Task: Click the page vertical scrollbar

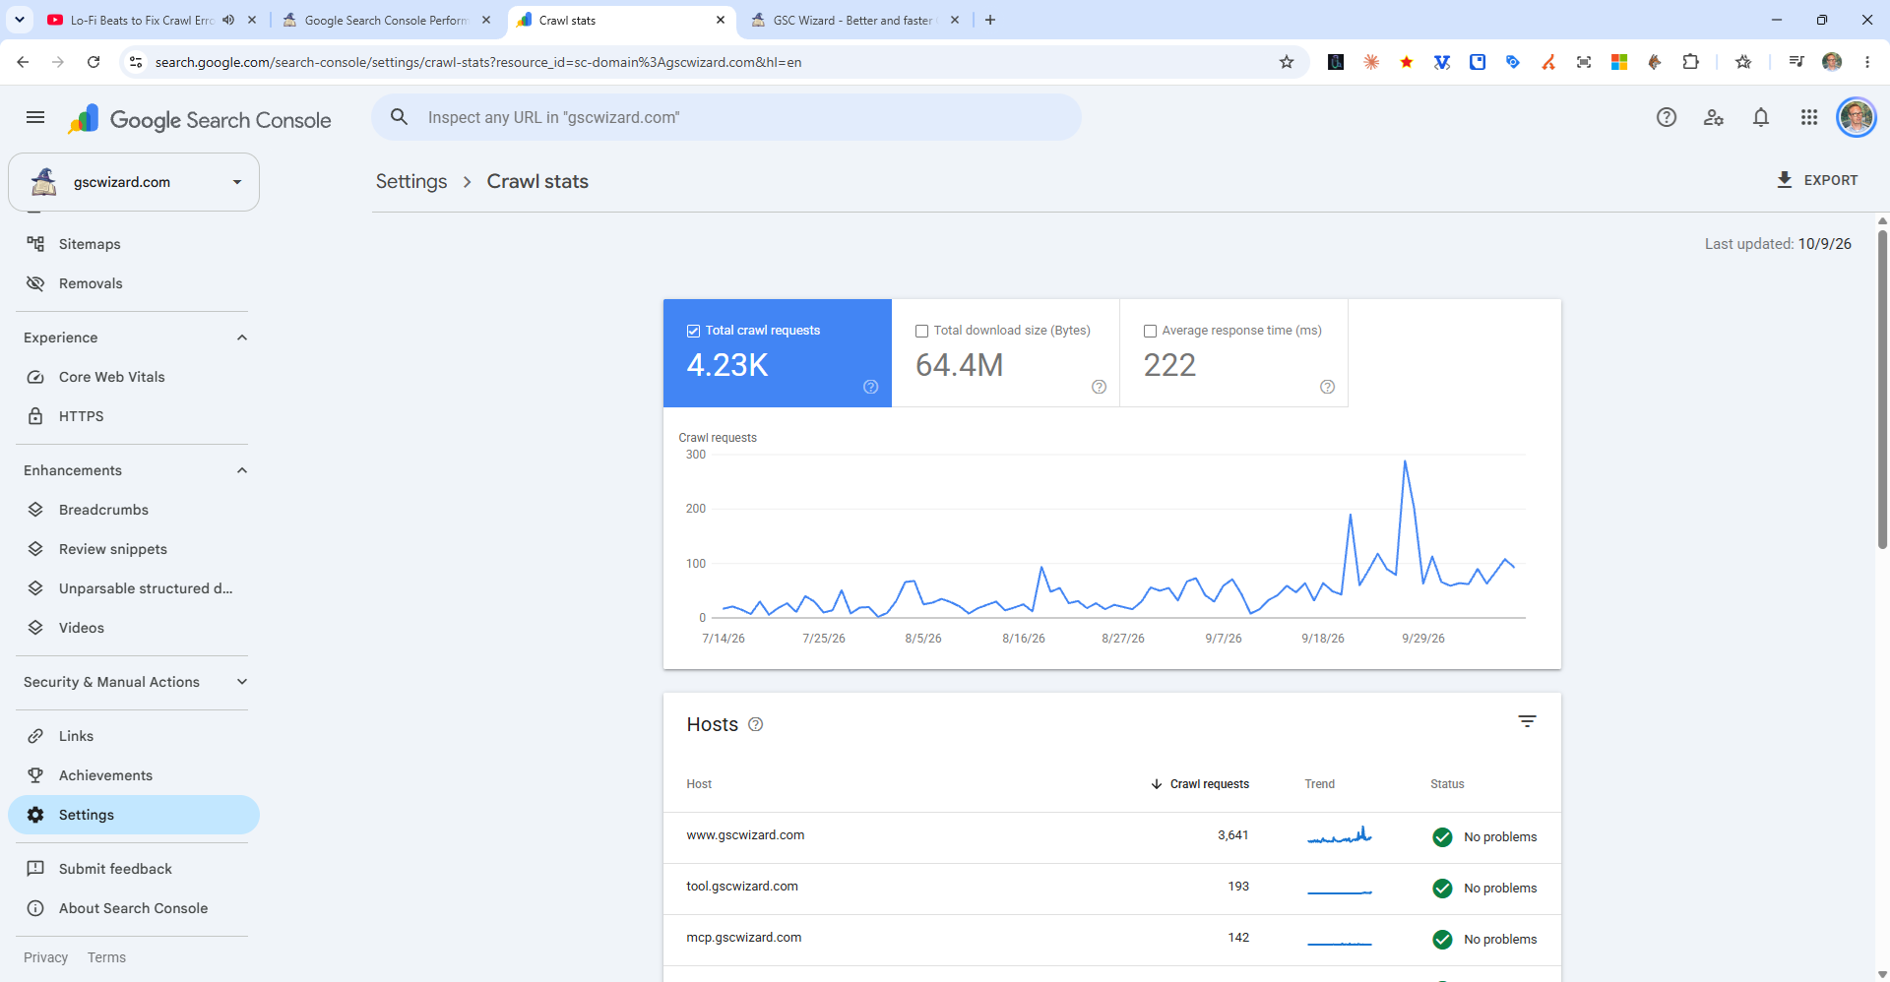Action: [x=1882, y=388]
